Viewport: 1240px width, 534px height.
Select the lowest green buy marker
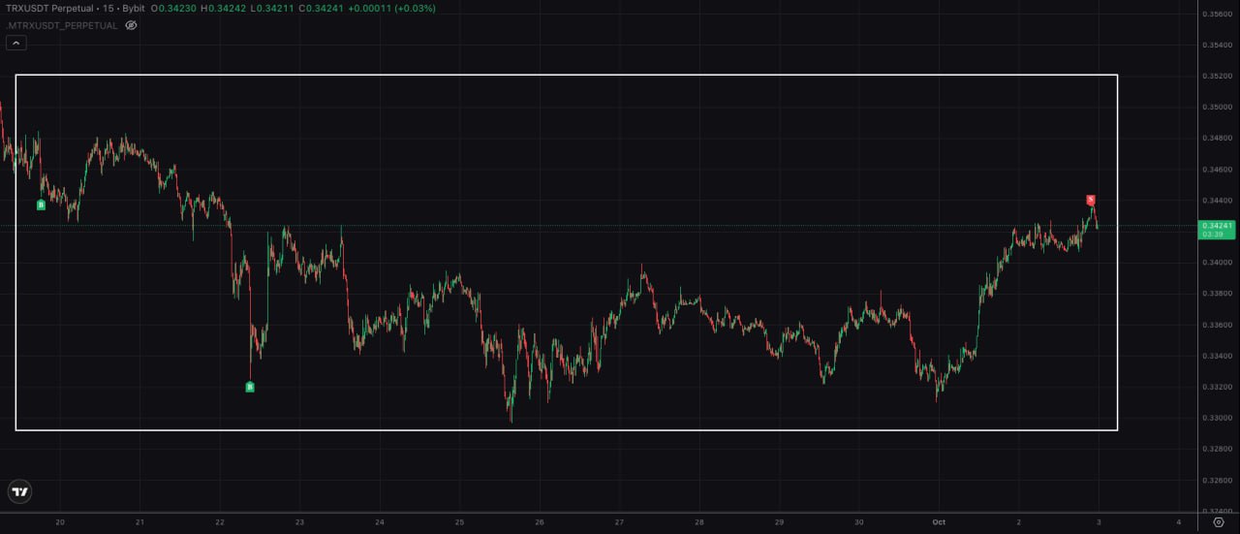point(250,387)
